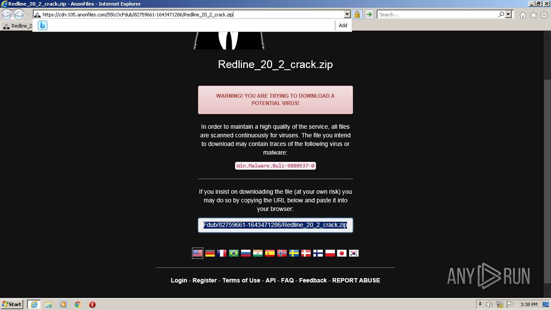Pick the Japanese flag language
Screen dimensions: 551x310
[x=342, y=253]
